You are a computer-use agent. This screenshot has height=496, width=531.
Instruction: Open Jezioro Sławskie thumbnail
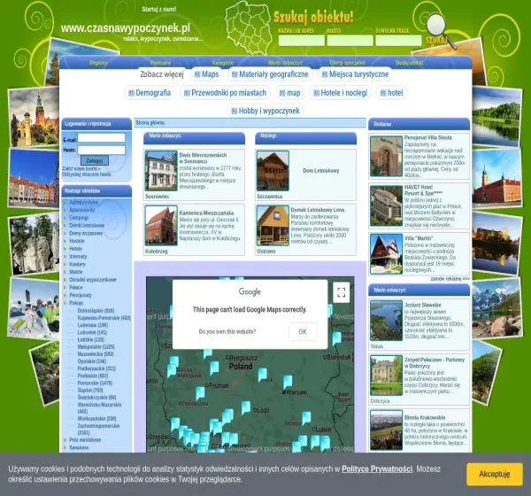pyautogui.click(x=386, y=321)
